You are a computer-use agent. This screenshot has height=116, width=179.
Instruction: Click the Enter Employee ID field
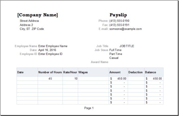[x=50, y=54]
